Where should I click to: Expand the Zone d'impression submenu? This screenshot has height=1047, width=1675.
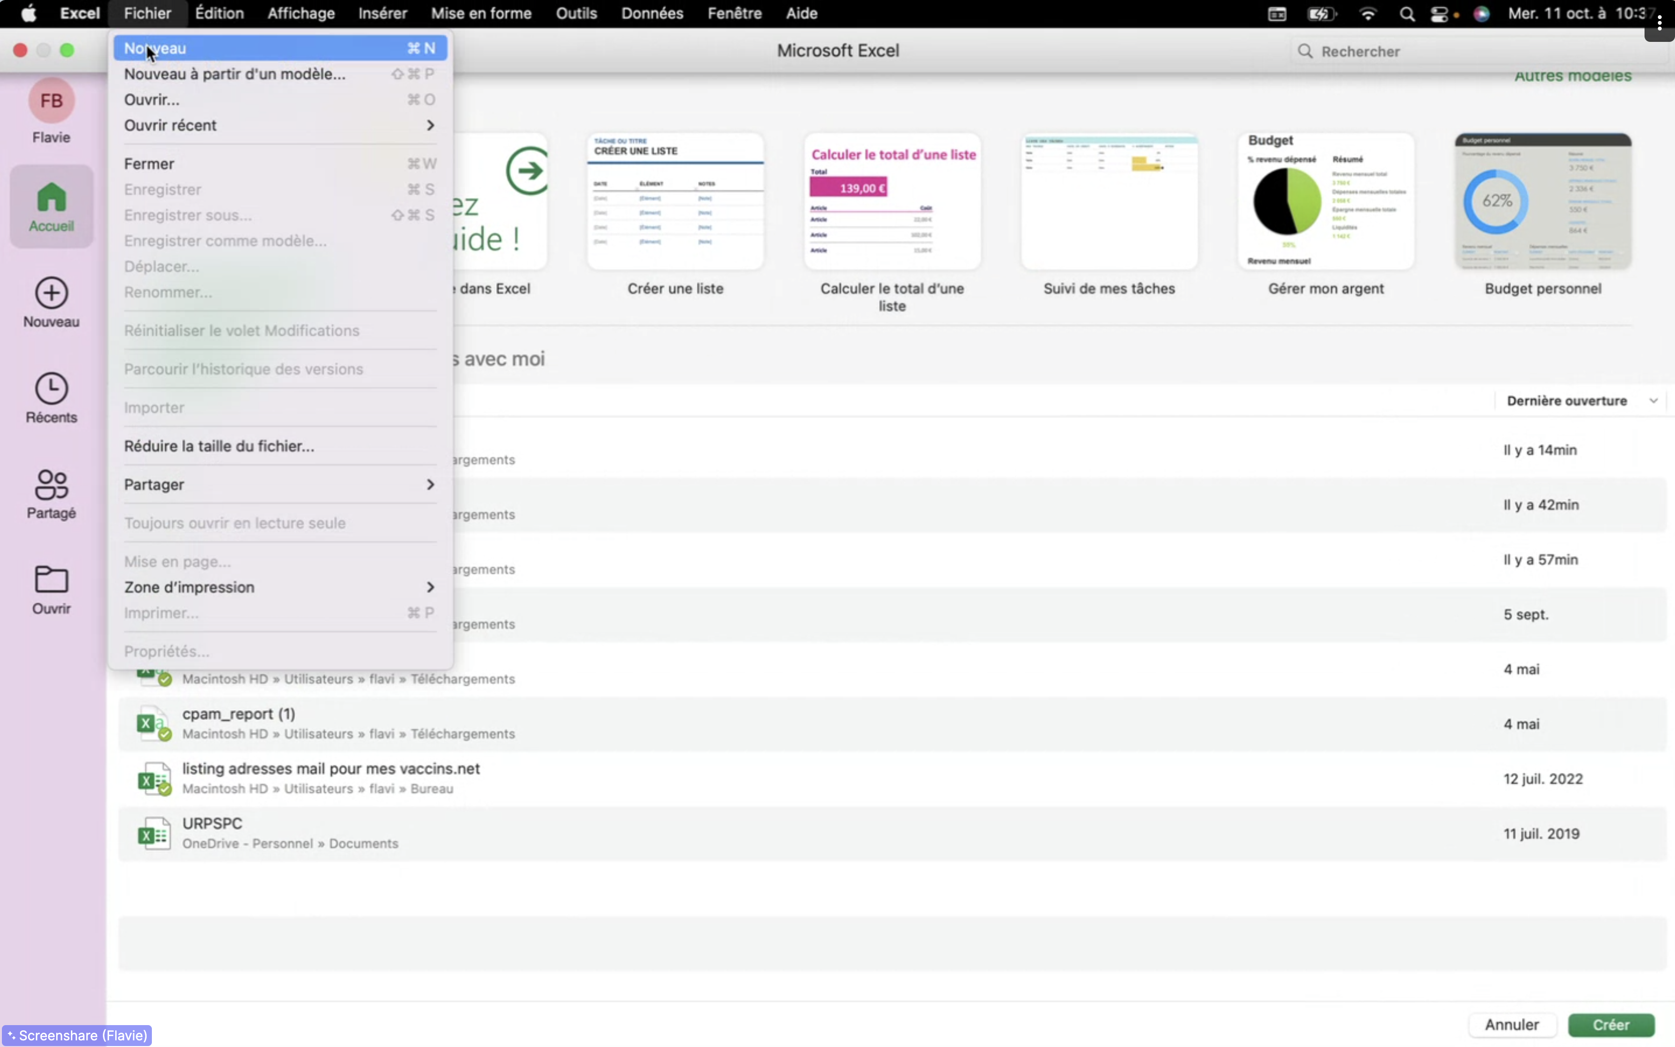[x=279, y=587]
